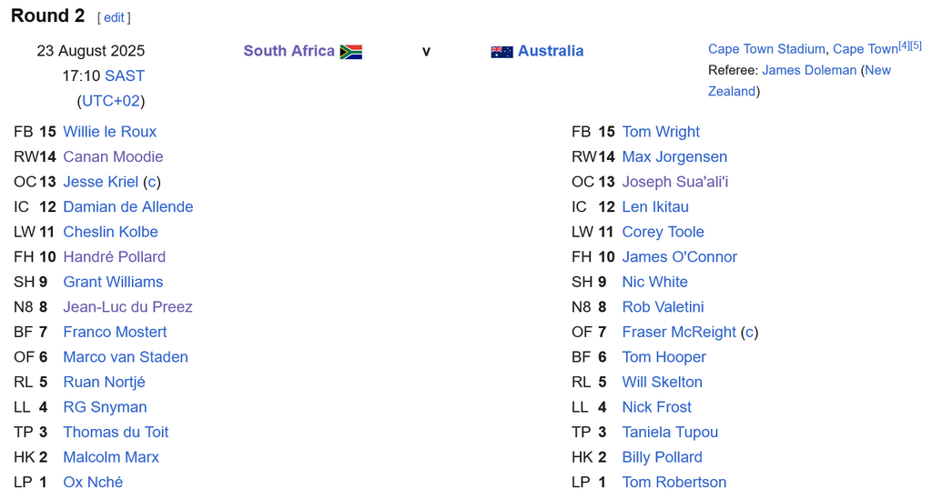This screenshot has height=499, width=932.
Task: Click Ox Nché link
Action: pyautogui.click(x=93, y=483)
